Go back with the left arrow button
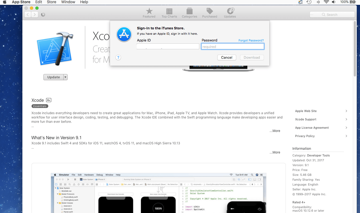Image resolution: width=360 pixels, height=213 pixels. point(28,15)
